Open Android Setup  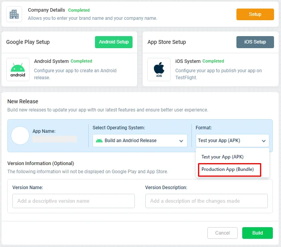[114, 42]
